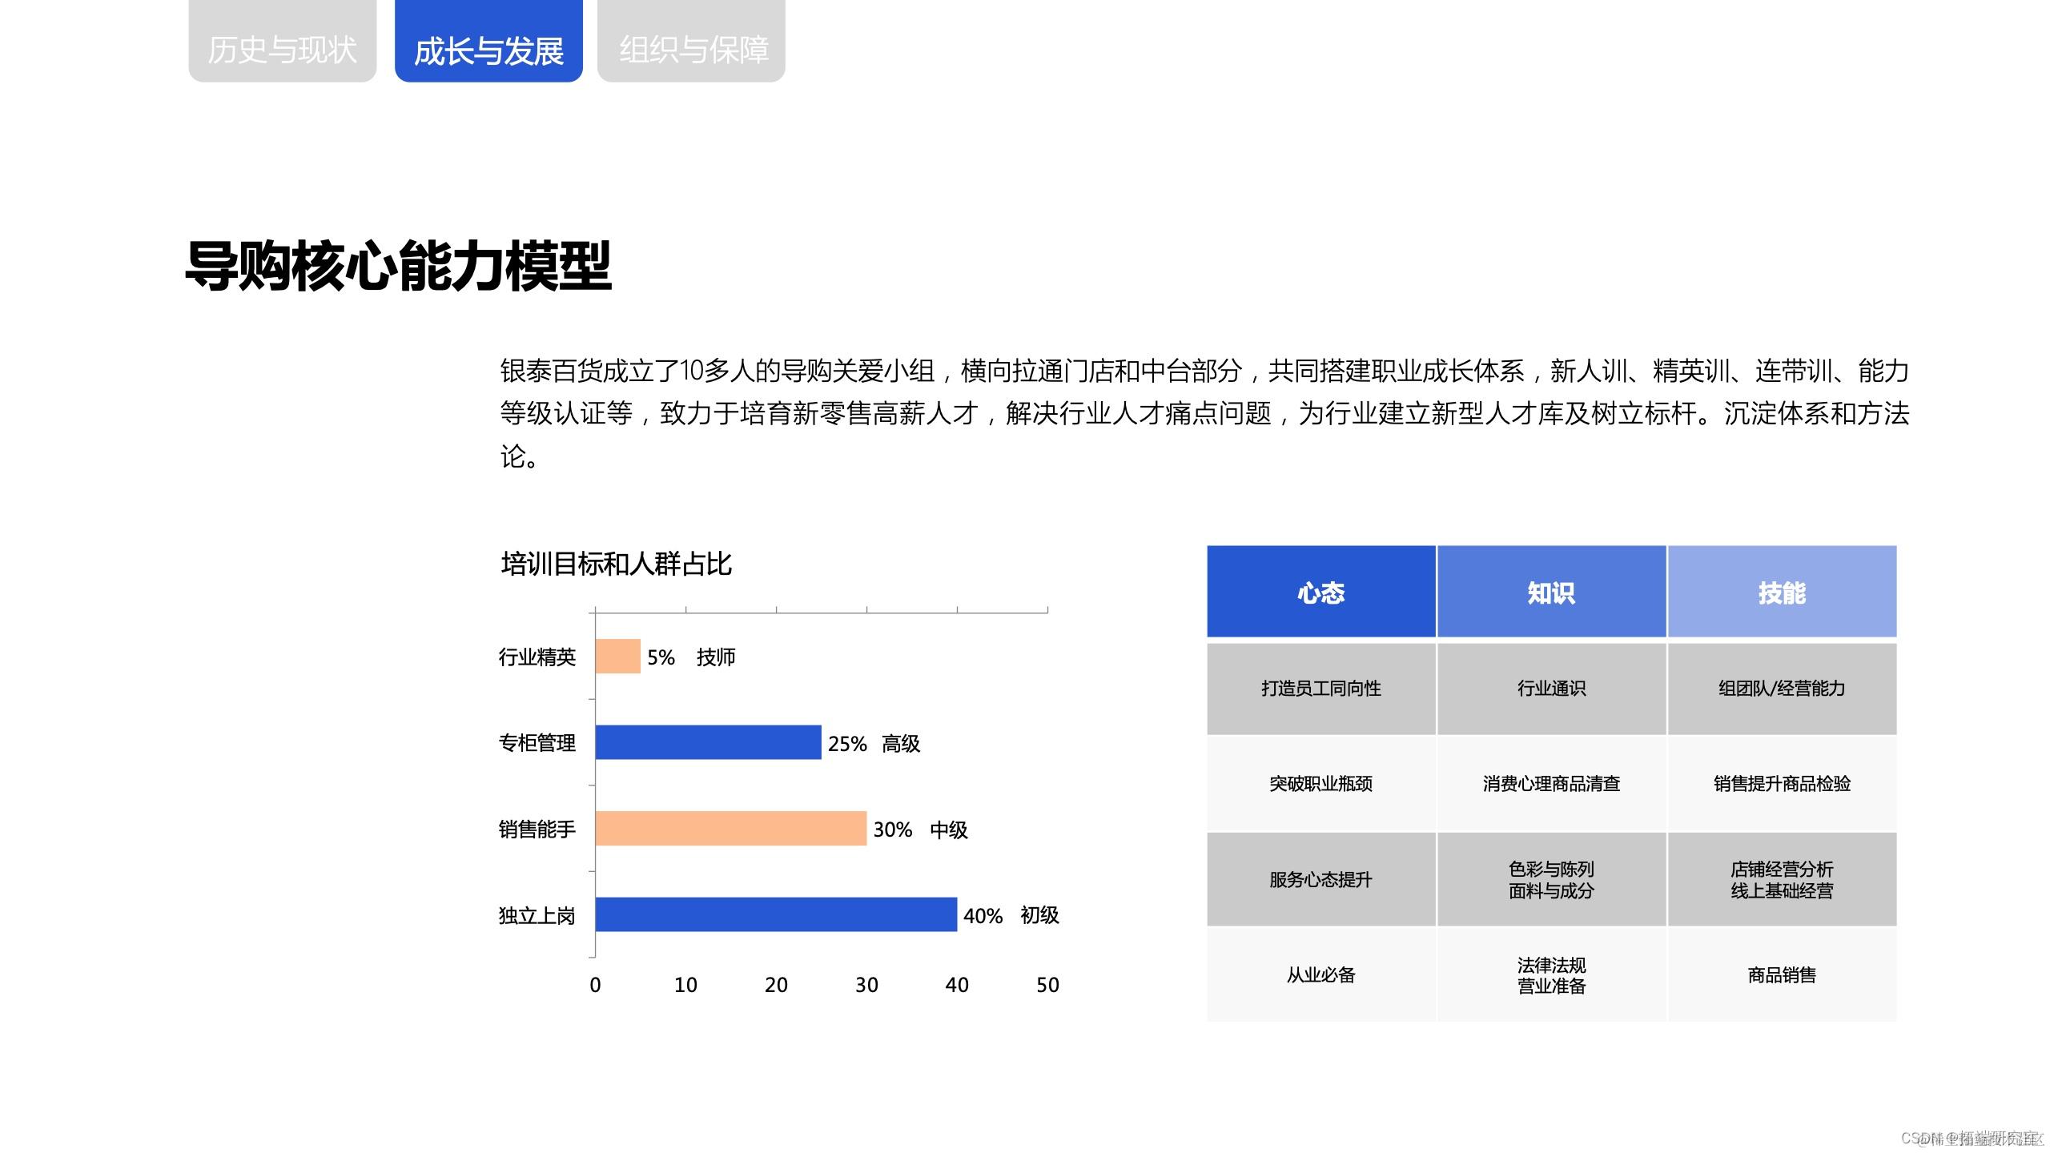Open the 组织与保障 tab

point(693,48)
